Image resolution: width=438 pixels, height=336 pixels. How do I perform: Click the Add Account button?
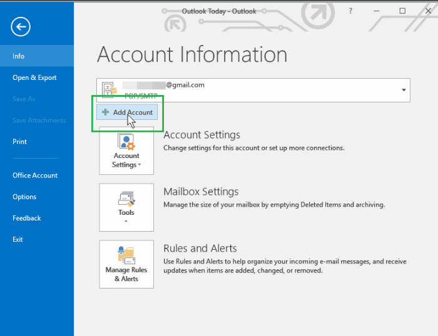click(128, 112)
